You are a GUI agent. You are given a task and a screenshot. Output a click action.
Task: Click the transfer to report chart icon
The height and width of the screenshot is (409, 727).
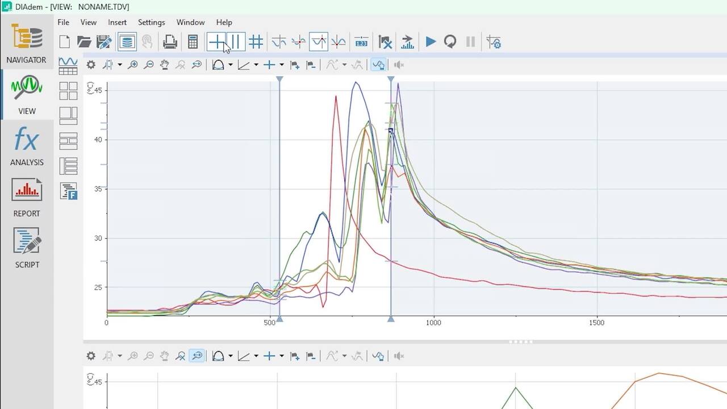click(x=407, y=42)
